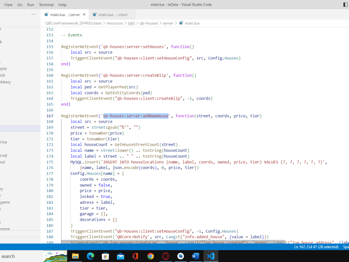Viewport: 349px width, 262px height.
Task: Open Google Chrome from the taskbar
Action: 150,256
